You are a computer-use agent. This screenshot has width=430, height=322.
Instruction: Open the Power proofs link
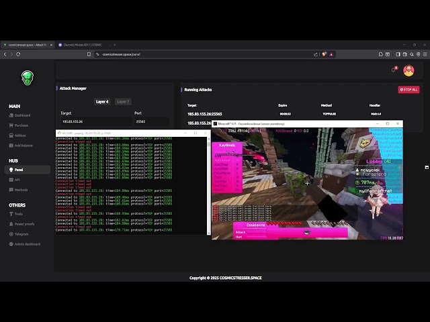tap(21, 224)
